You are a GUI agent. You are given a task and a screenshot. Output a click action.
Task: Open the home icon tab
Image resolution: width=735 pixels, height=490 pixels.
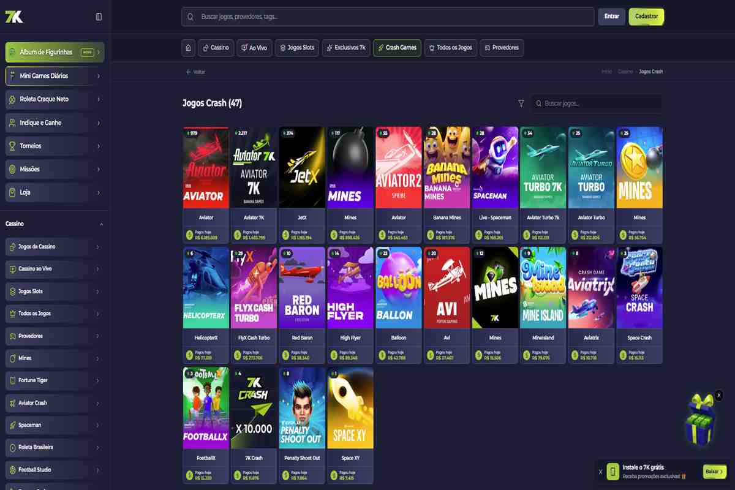coord(188,48)
